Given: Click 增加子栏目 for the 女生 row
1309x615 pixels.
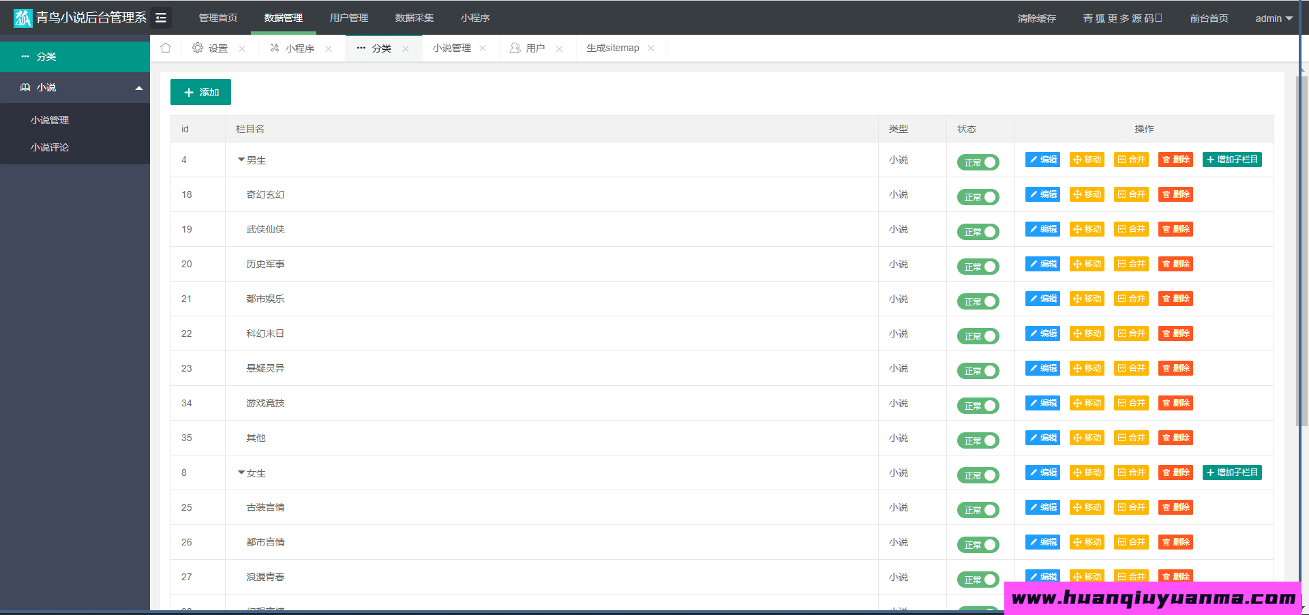Looking at the screenshot, I should 1232,472.
